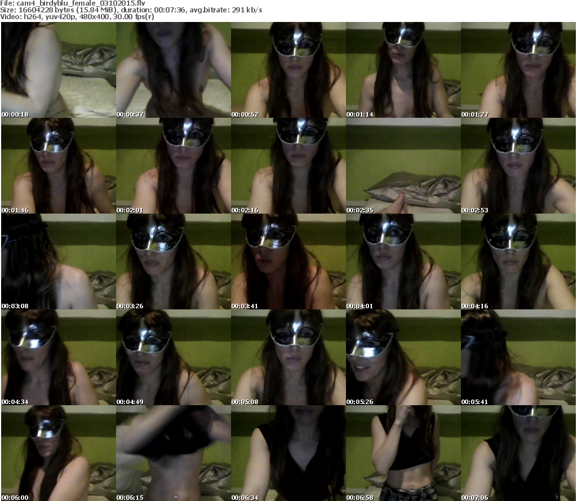Click the 'Video: h264, yuv420p' info line
Image resolution: width=577 pixels, height=501 pixels.
coord(77,17)
